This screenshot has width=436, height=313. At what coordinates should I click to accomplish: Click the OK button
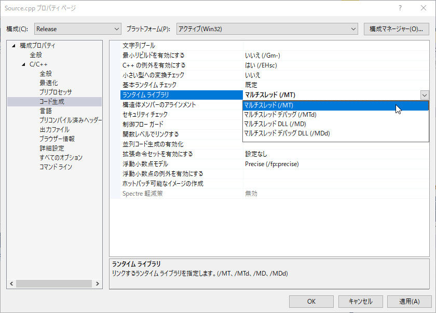click(311, 302)
